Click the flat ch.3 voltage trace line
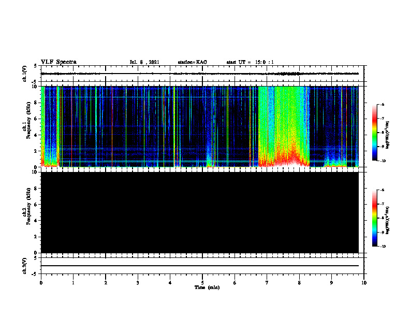 (200, 266)
